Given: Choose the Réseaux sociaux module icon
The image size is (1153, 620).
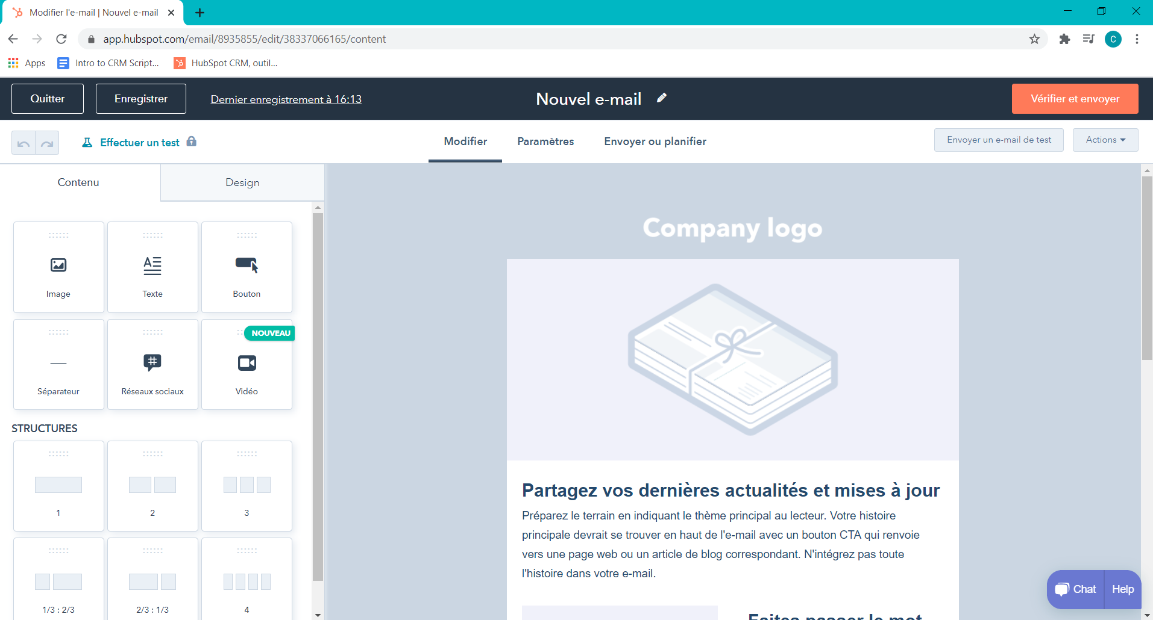Looking at the screenshot, I should pos(152,362).
